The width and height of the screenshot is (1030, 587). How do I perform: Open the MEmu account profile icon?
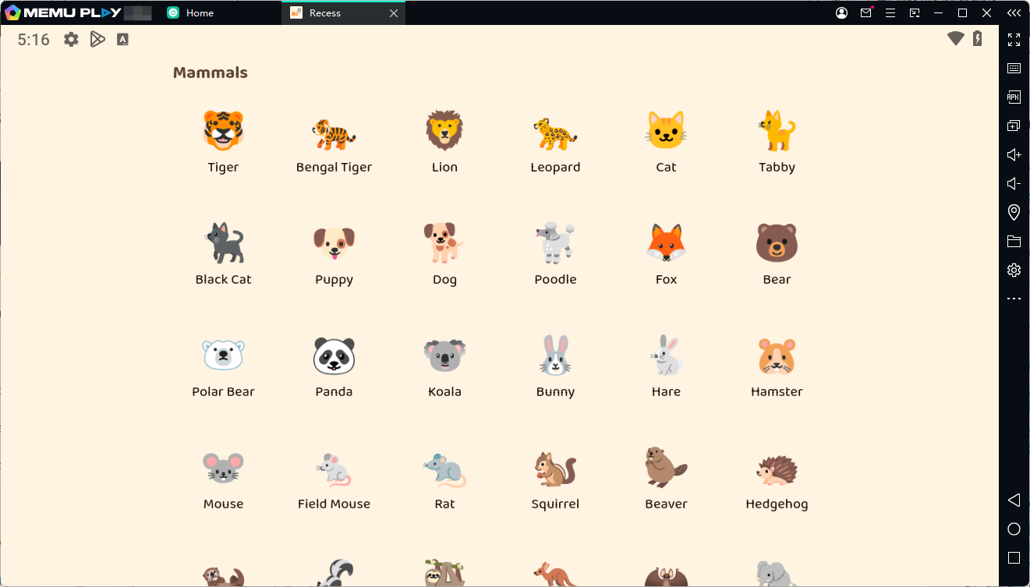click(x=841, y=13)
